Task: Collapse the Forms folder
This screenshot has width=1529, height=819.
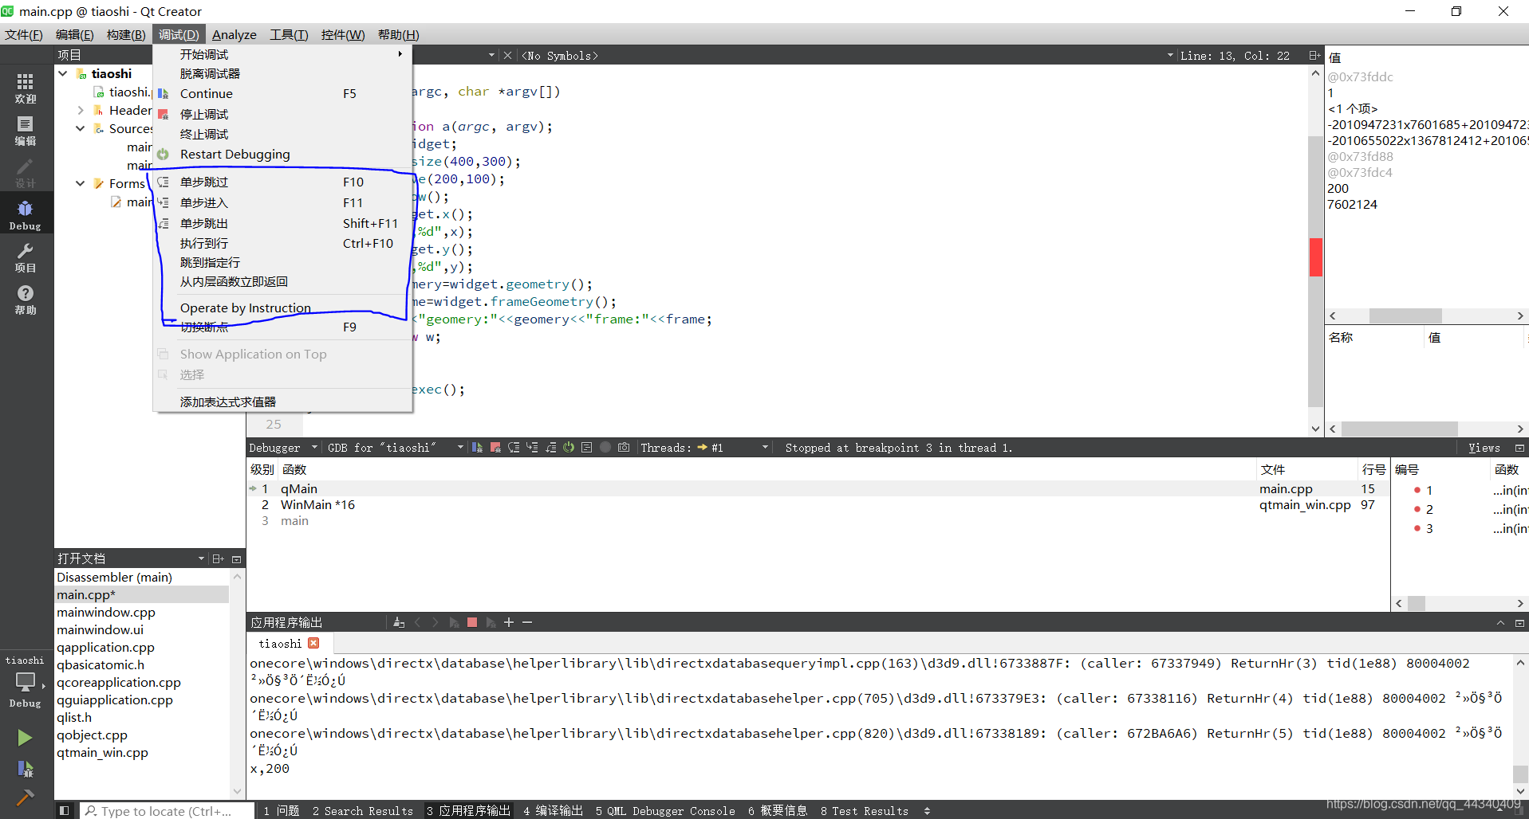Action: [x=81, y=183]
